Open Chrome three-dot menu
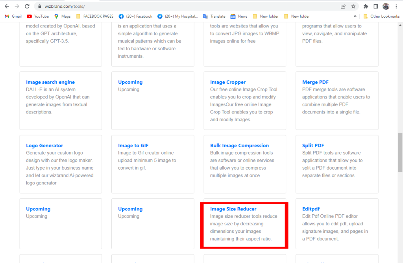 [x=396, y=6]
